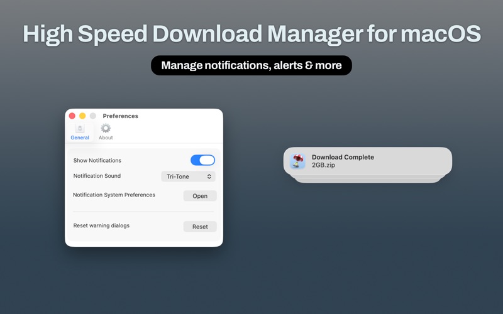This screenshot has height=314, width=503.
Task: Switch to the About tab
Action: coord(106,132)
